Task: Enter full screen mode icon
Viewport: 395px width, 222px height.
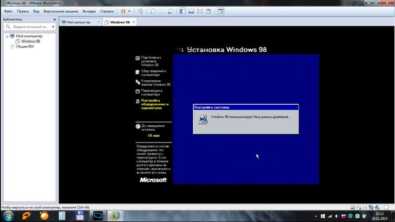Action: [x=200, y=11]
